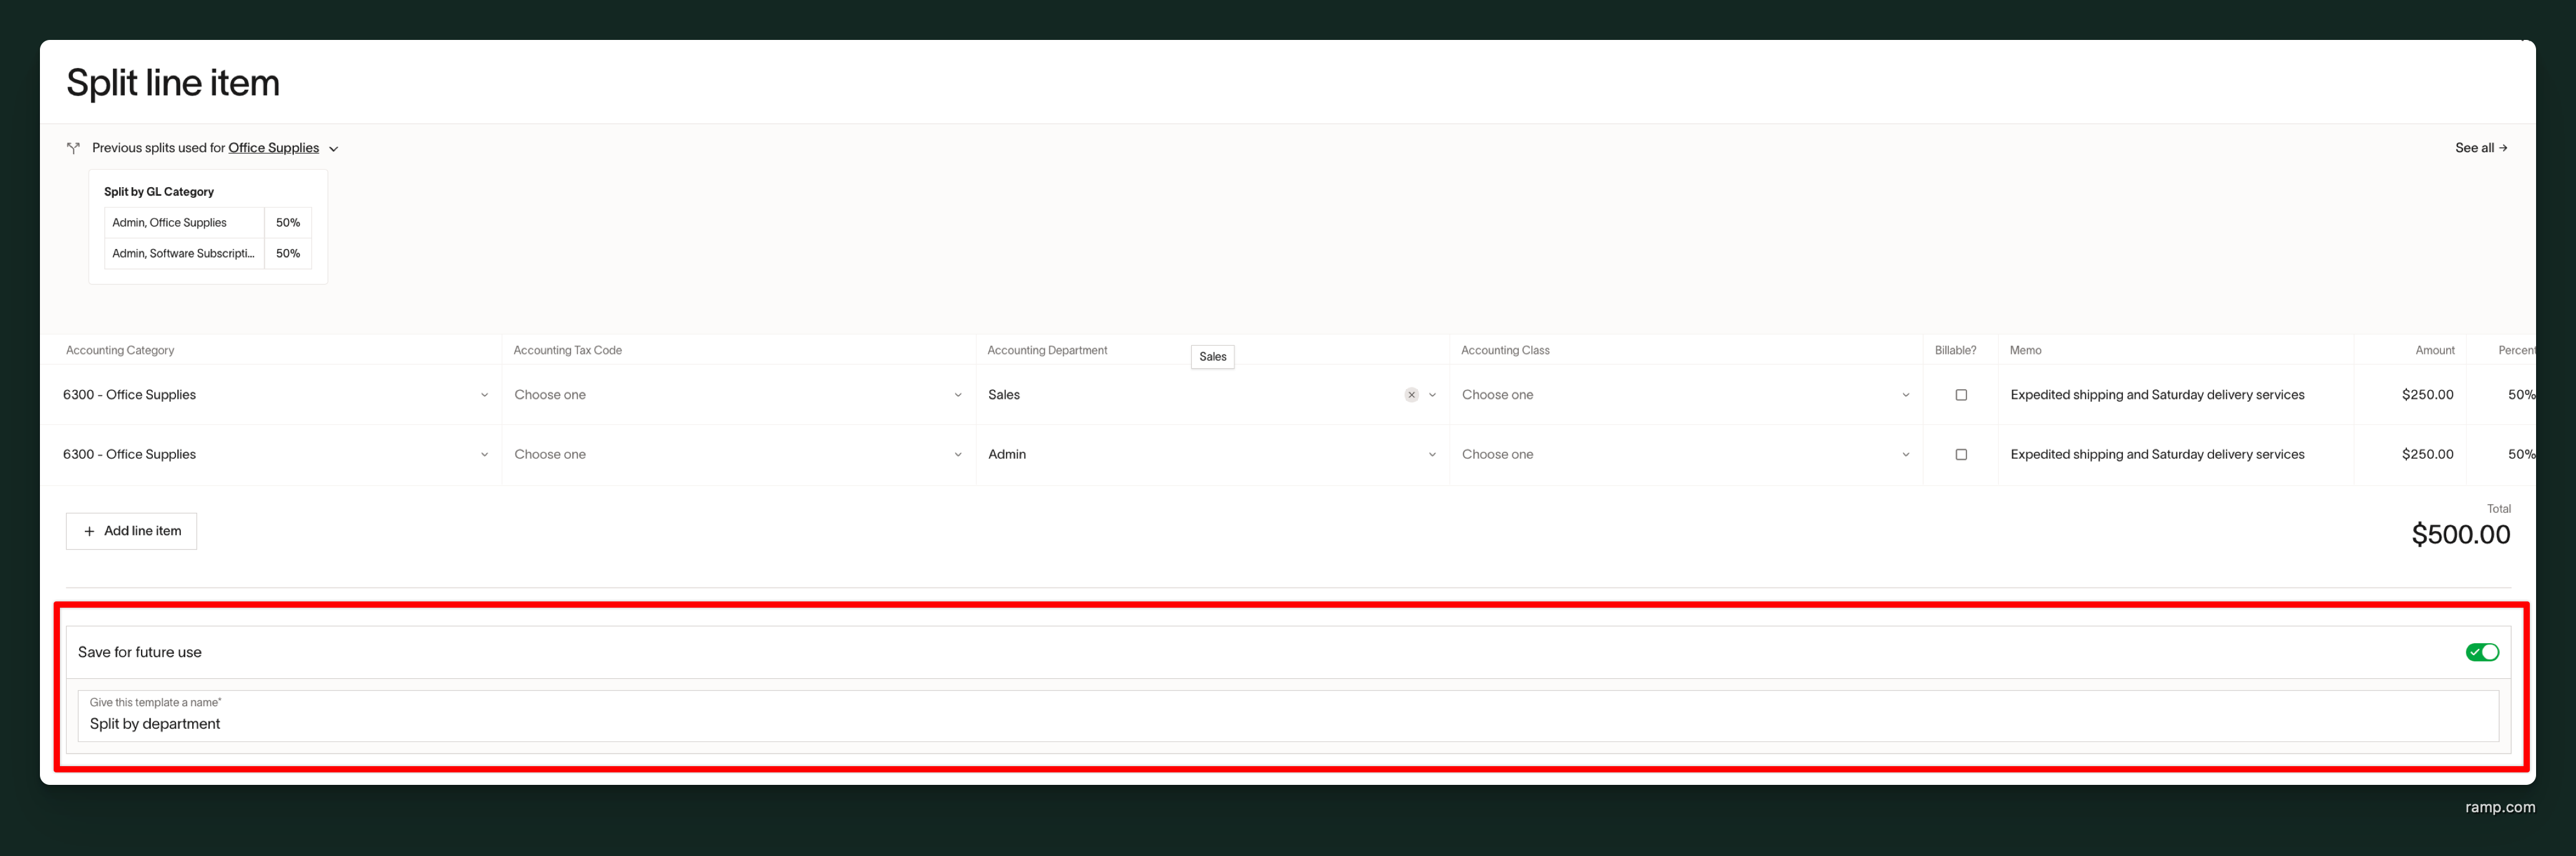
Task: Click the plus icon on Add line item
Action: (89, 531)
